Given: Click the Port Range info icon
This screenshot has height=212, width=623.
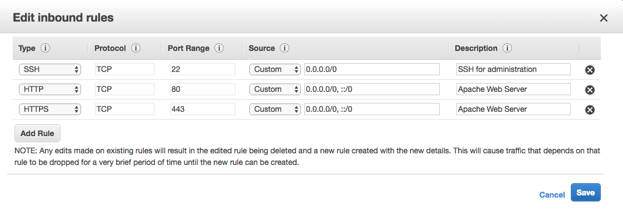Looking at the screenshot, I should 219,48.
